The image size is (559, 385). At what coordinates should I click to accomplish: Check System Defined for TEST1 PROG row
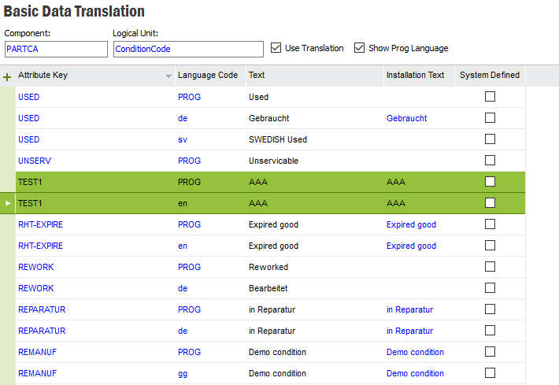(x=491, y=182)
